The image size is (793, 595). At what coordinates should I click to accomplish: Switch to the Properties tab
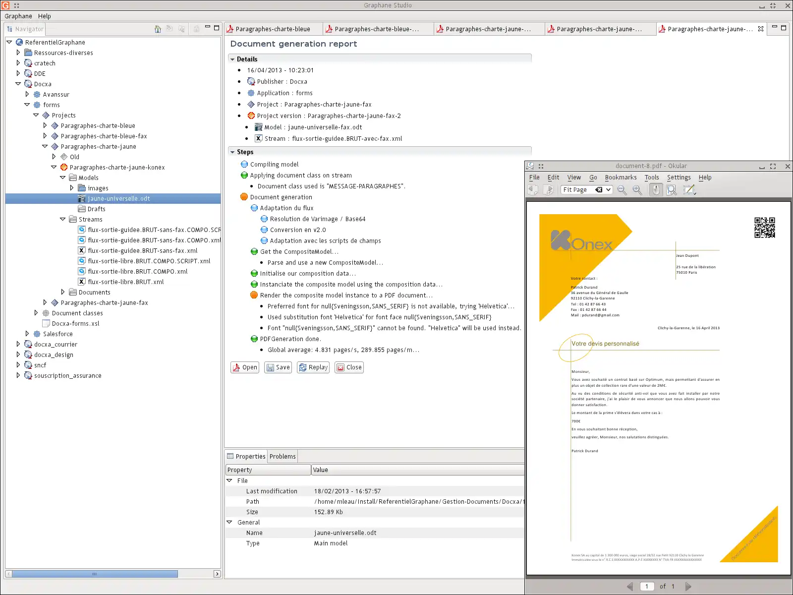click(246, 457)
